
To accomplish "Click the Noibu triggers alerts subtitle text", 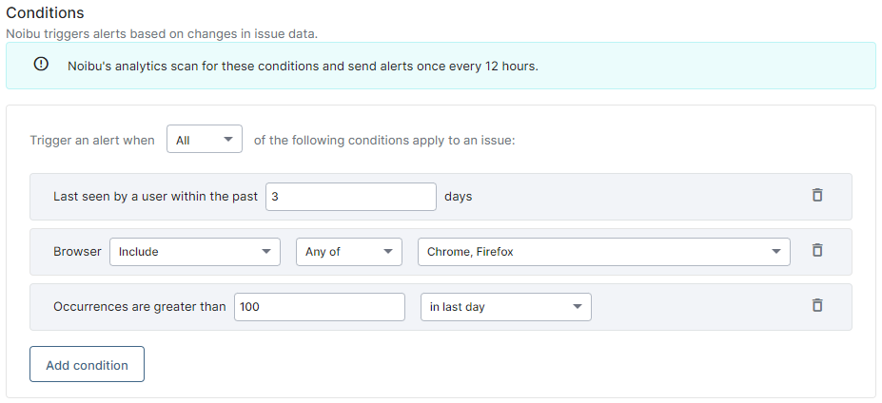I will 162,33.
